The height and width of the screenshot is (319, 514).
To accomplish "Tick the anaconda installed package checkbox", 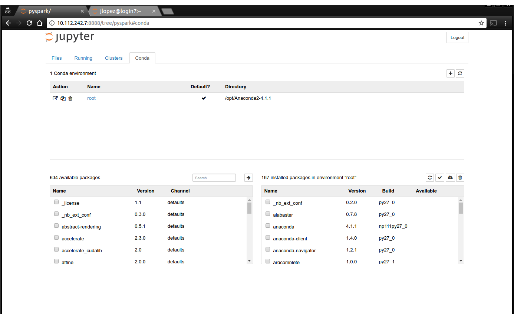I will coord(268,226).
